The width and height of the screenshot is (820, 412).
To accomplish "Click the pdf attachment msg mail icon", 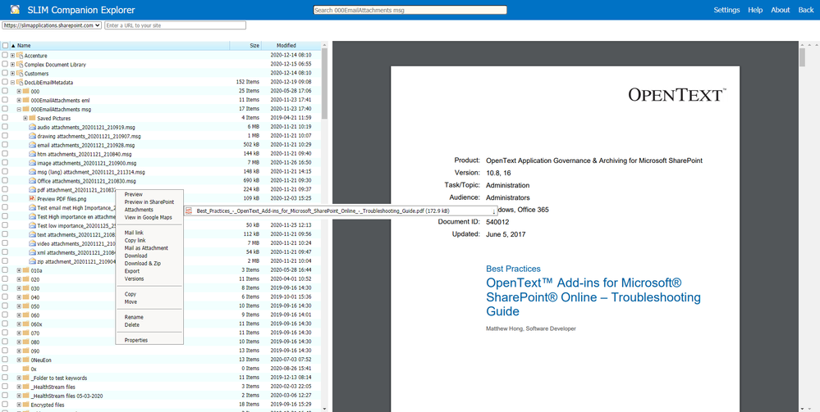I will [32, 189].
